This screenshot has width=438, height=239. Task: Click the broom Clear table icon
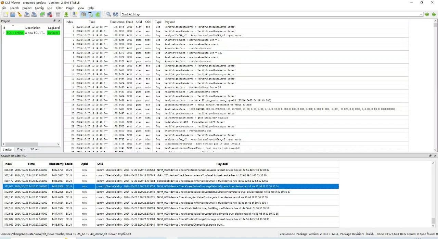(20, 14)
